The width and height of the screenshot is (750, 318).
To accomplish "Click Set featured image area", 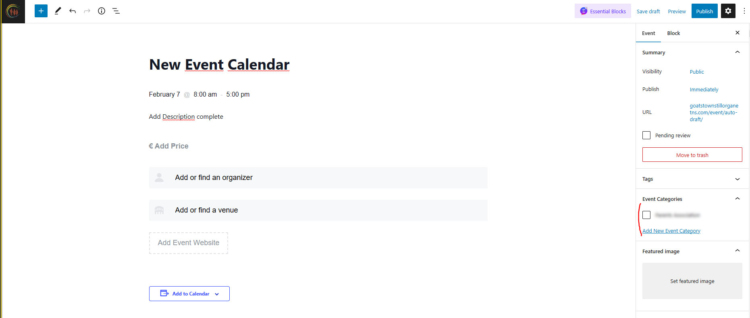I will coord(692,281).
